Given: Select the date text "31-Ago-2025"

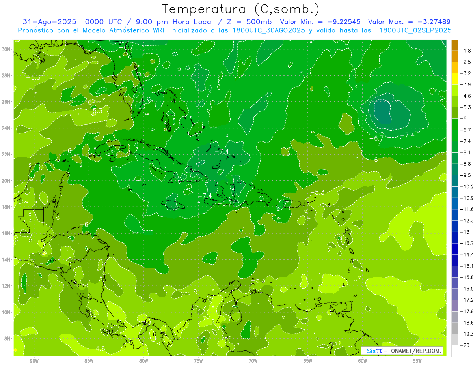Looking at the screenshot, I should (x=48, y=22).
